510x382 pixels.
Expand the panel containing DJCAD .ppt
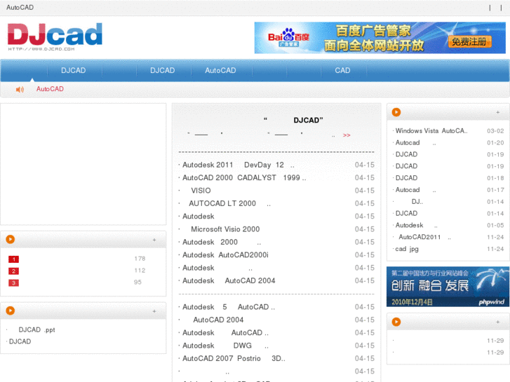point(154,311)
